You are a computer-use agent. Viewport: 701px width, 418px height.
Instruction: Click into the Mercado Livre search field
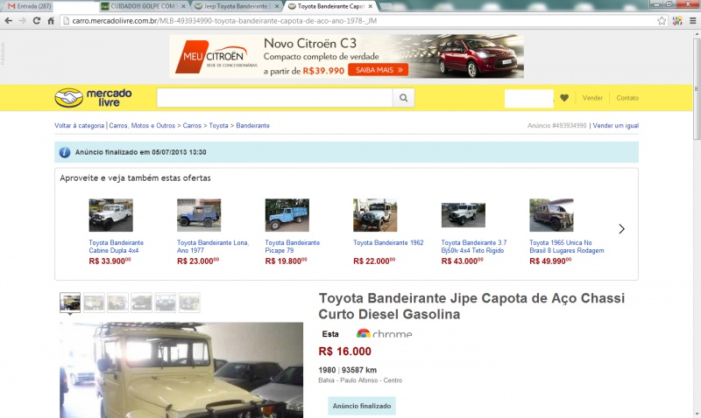pyautogui.click(x=274, y=98)
